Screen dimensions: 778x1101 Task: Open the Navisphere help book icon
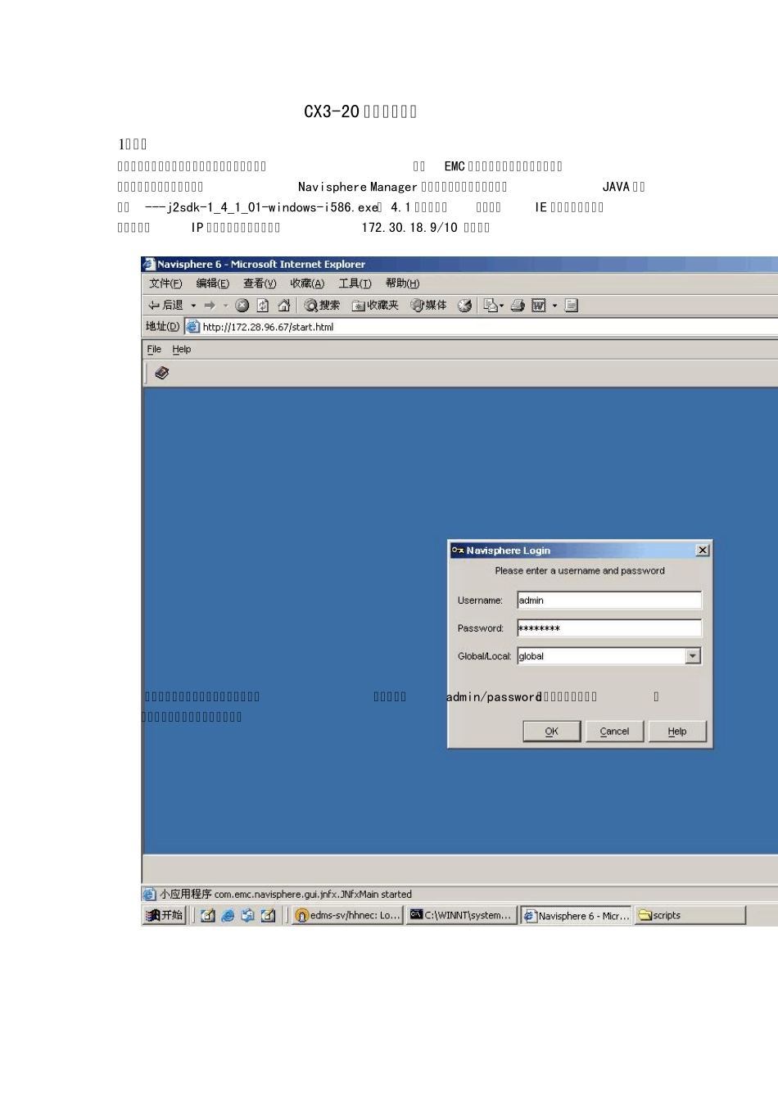162,373
